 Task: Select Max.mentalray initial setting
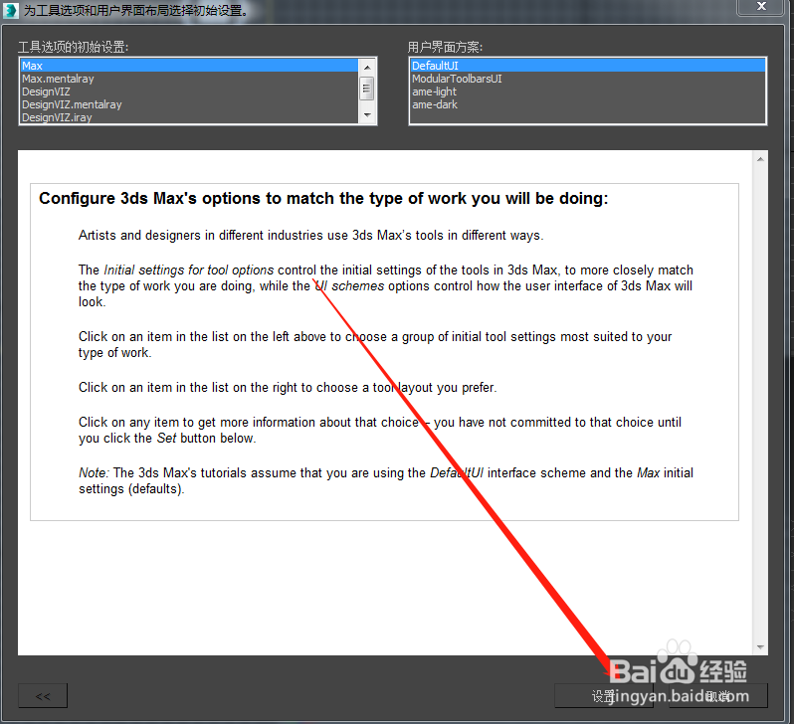click(x=189, y=79)
